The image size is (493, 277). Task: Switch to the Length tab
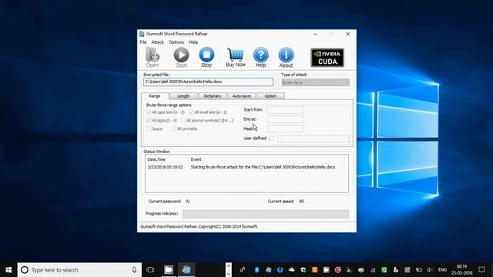(x=183, y=96)
